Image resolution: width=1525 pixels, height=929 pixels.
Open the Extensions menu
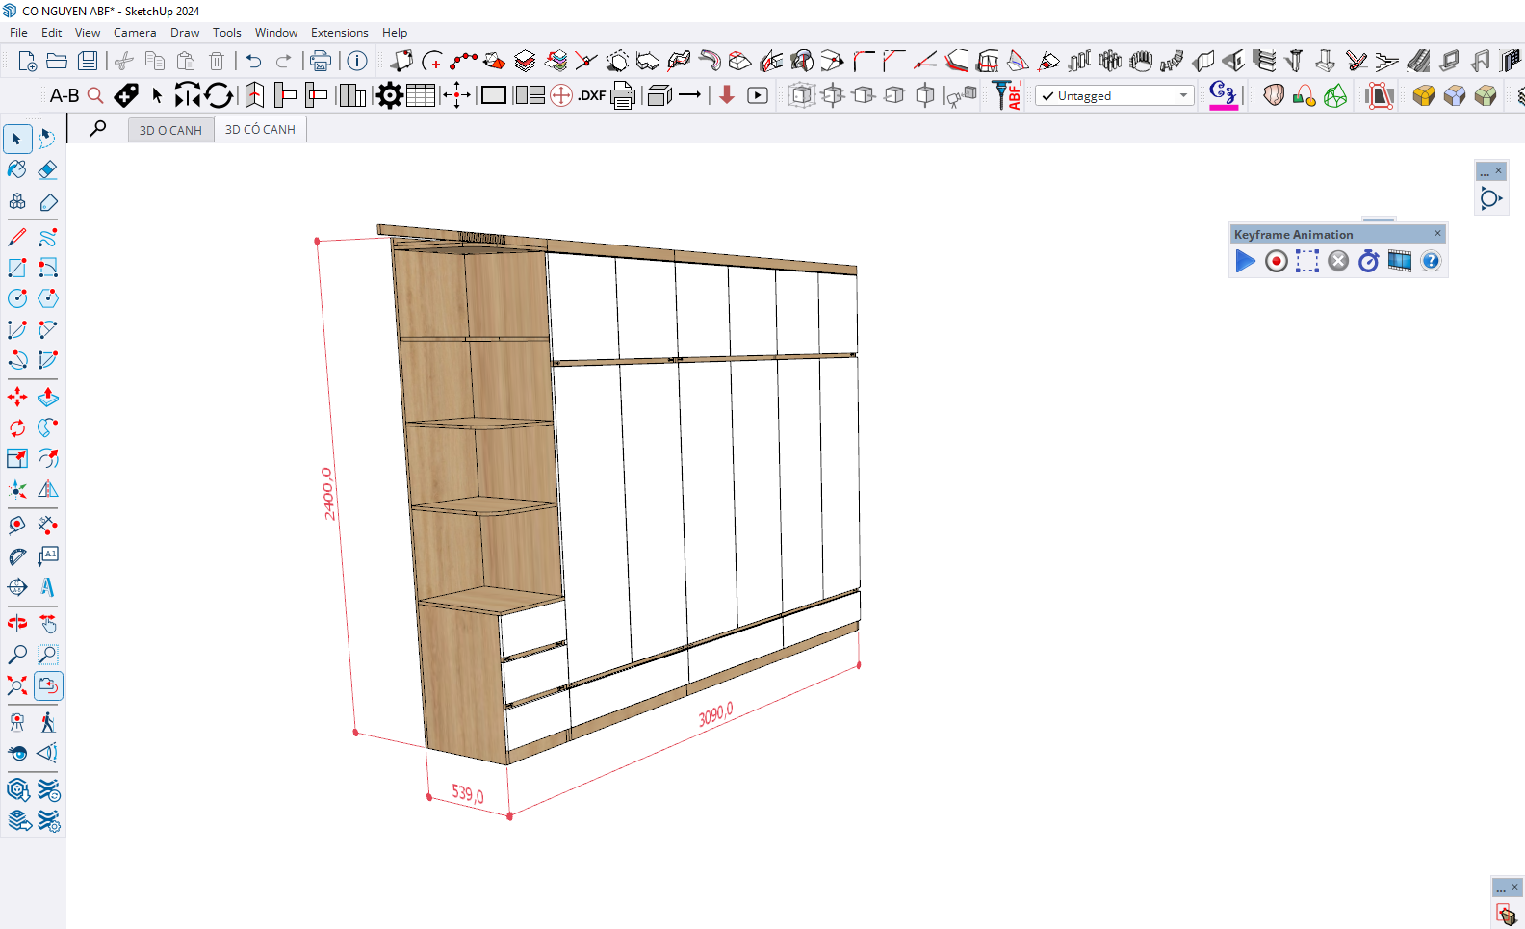click(x=339, y=33)
